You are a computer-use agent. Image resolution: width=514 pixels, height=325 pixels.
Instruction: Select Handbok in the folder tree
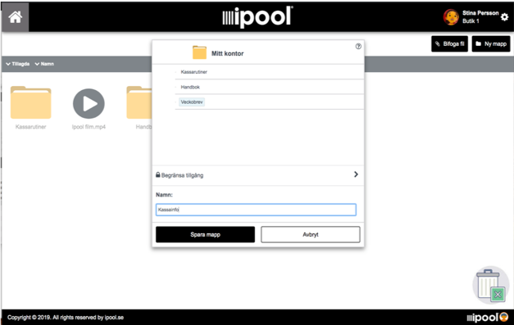[190, 87]
